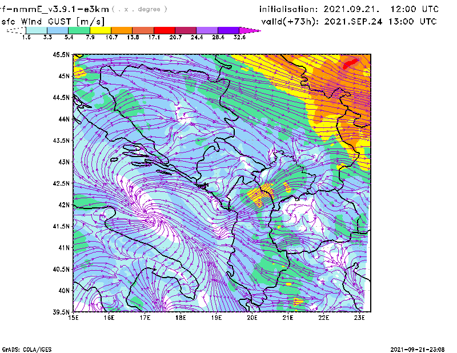Click the valid time '13:00 UTC'
The height and width of the screenshot is (353, 457).
(x=412, y=22)
